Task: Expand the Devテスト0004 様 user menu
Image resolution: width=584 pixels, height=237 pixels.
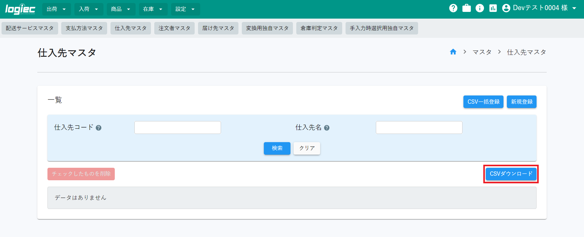Action: click(540, 8)
